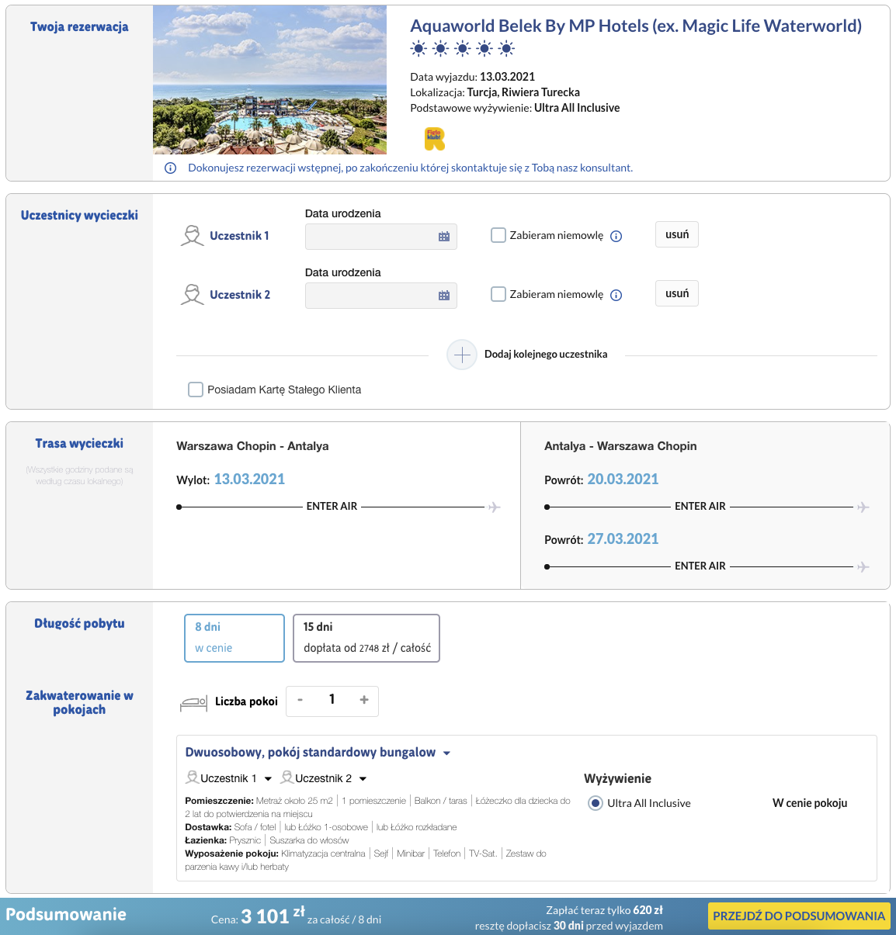Click the yellow Figlo Klub R logo

pos(435,139)
